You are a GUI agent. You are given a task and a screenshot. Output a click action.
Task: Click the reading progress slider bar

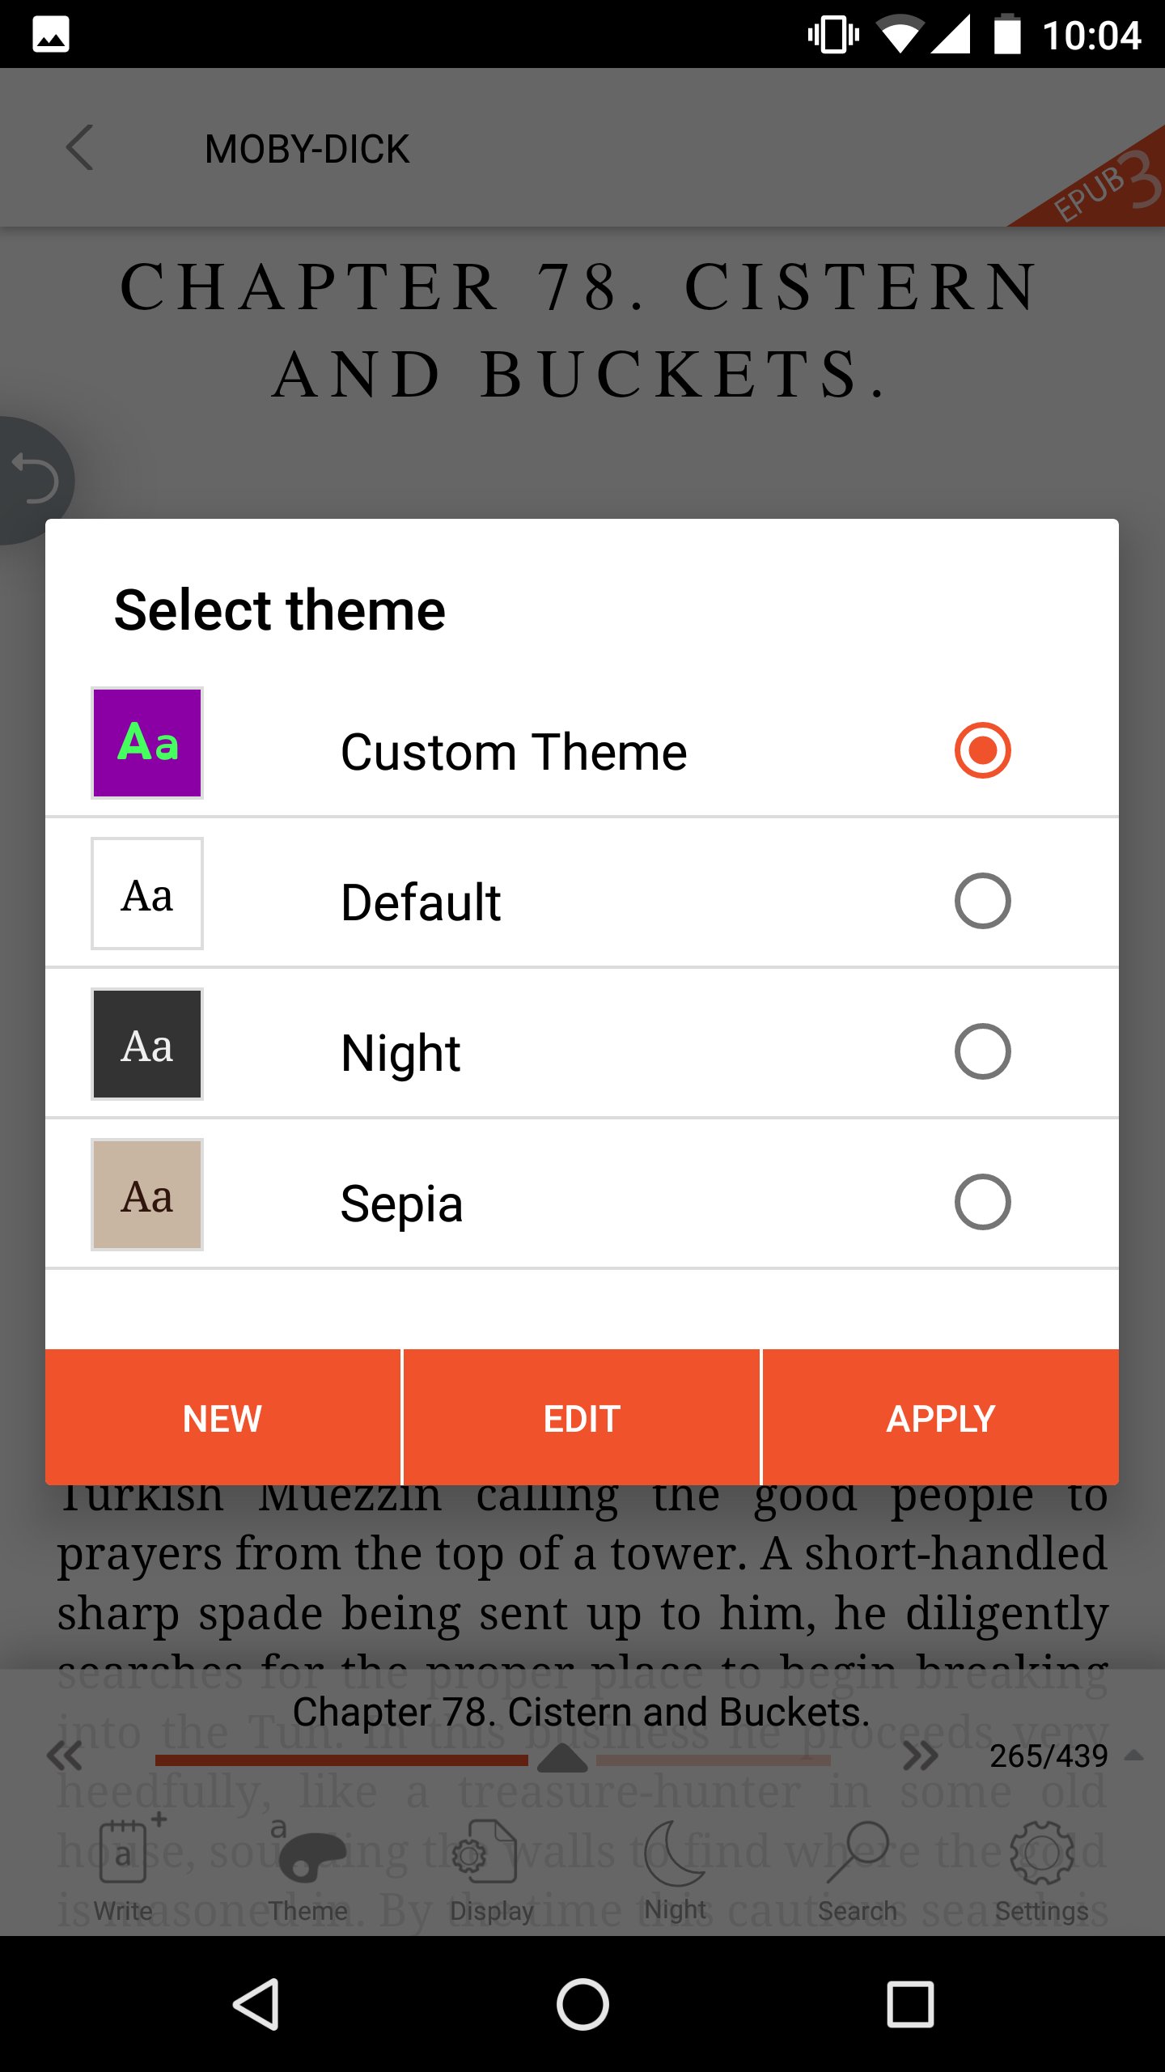coord(494,1760)
